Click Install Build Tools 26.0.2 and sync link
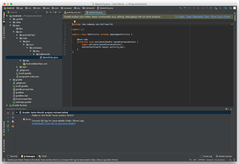Image resolution: width=239 pixels, height=164 pixels. click(53, 124)
